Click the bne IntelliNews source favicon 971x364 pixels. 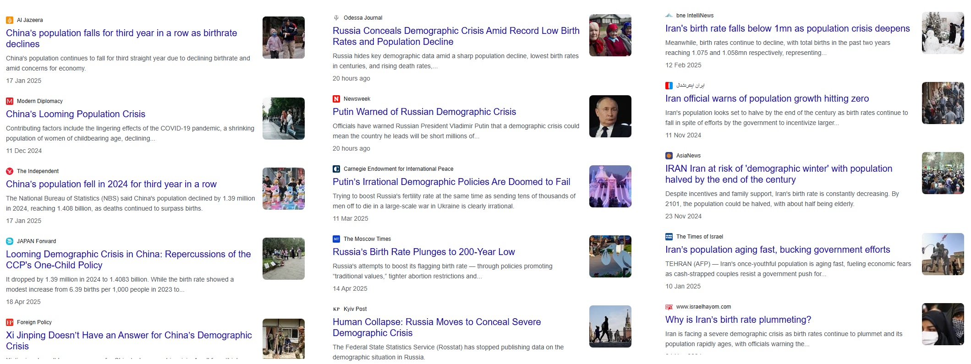pos(669,16)
